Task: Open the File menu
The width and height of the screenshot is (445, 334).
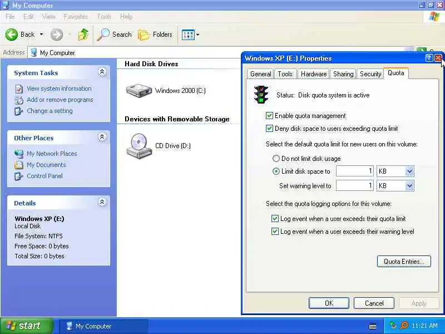Action: [x=10, y=17]
